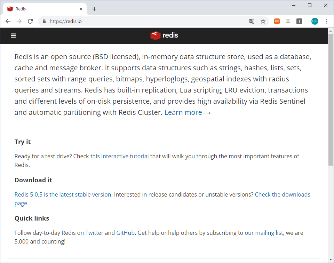The height and width of the screenshot is (263, 334).
Task: Minimize the browser window
Action: tap(294, 5)
